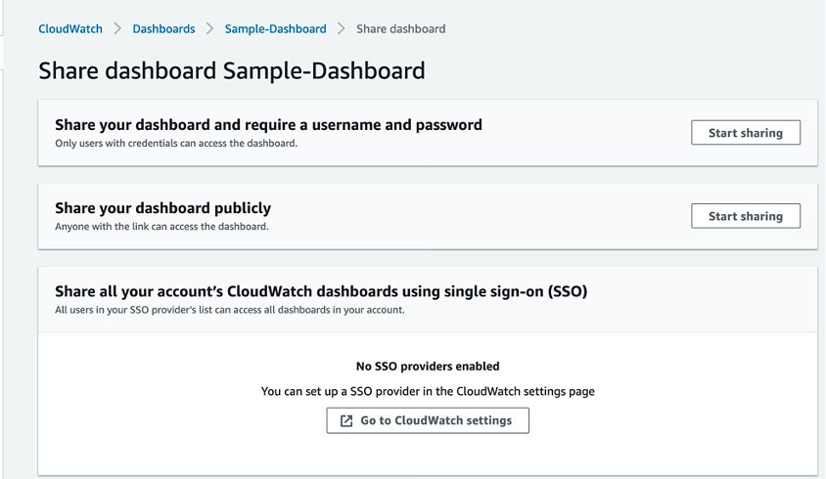Click the No SSO providers enabled message
This screenshot has height=479, width=826.
point(428,367)
